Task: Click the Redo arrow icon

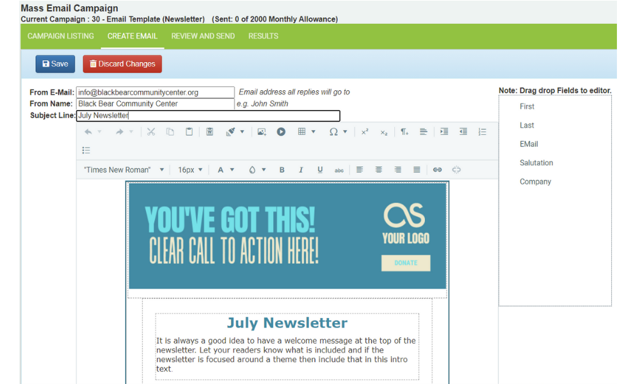Action: (x=119, y=132)
